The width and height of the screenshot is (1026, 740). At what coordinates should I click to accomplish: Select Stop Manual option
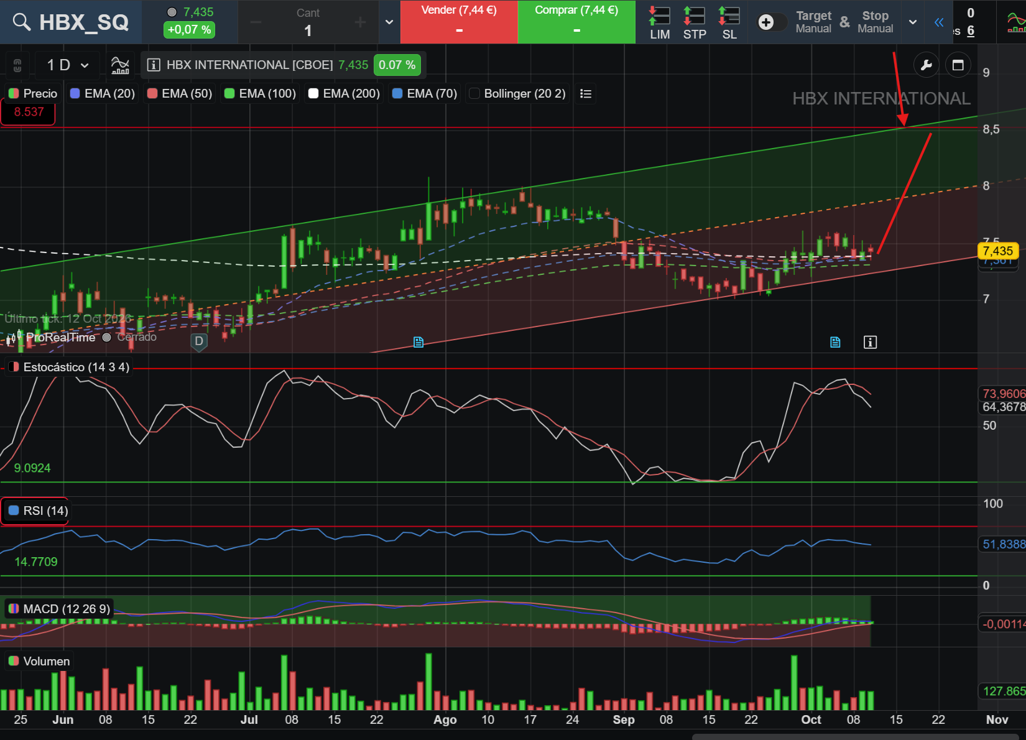(876, 22)
